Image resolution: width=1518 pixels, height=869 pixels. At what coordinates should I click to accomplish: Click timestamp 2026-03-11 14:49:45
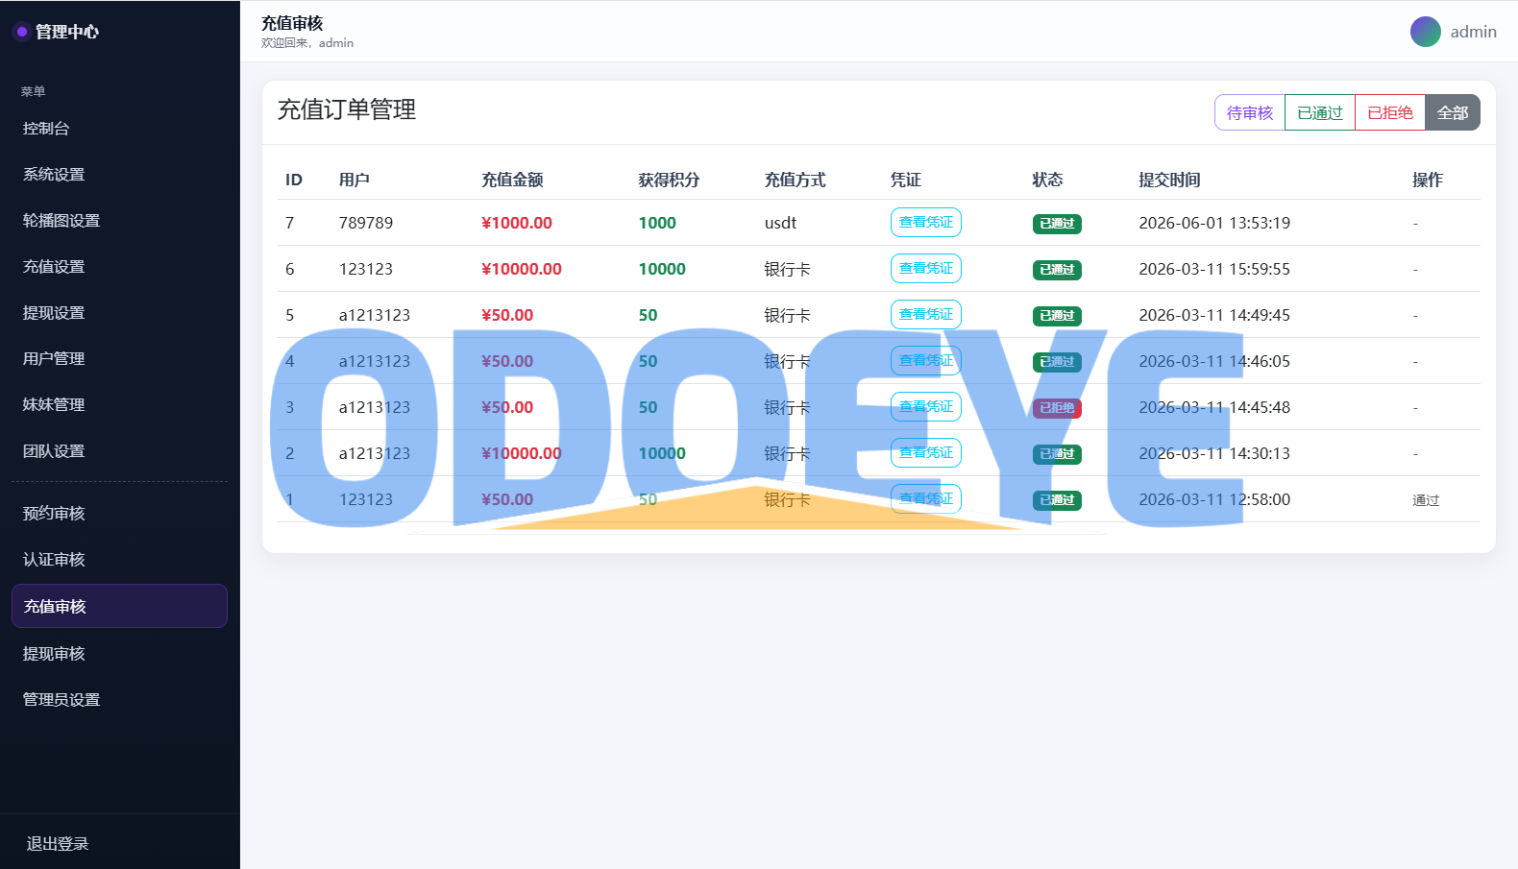click(x=1214, y=315)
